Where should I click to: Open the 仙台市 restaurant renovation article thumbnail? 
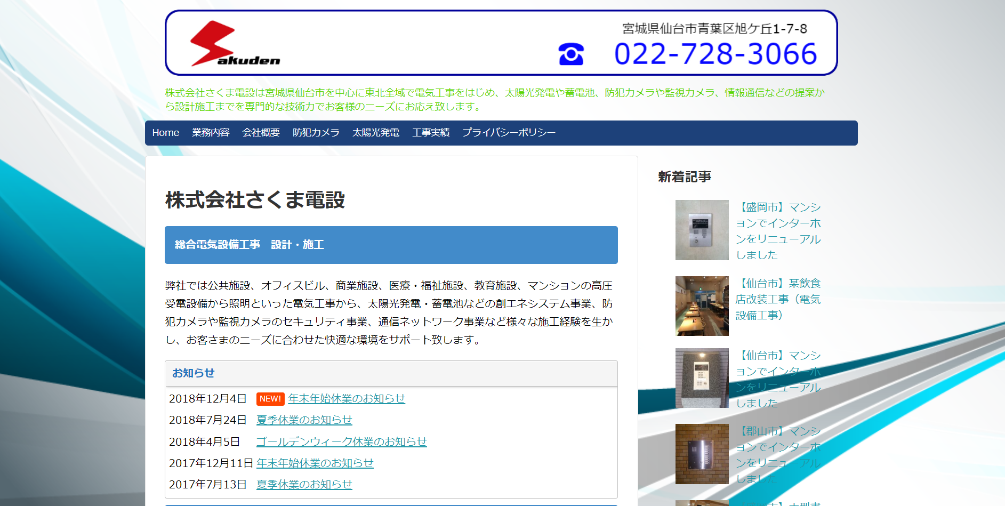(x=702, y=306)
